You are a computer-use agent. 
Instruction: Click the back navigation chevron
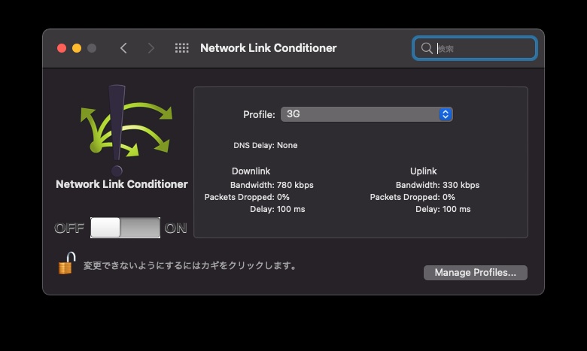point(123,48)
